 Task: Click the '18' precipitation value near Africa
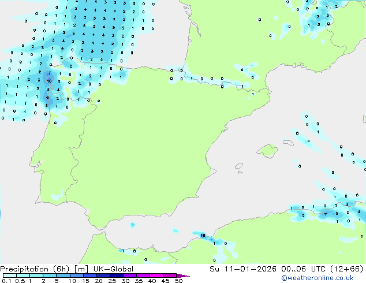coord(203,236)
